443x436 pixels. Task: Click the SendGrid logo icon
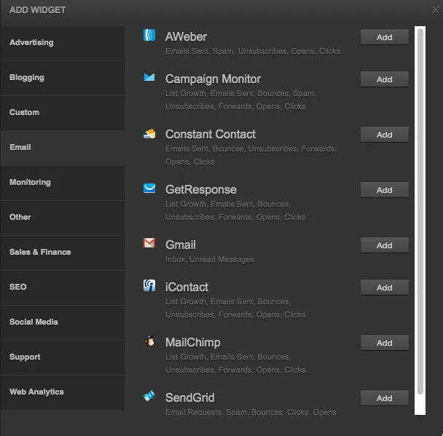[149, 396]
